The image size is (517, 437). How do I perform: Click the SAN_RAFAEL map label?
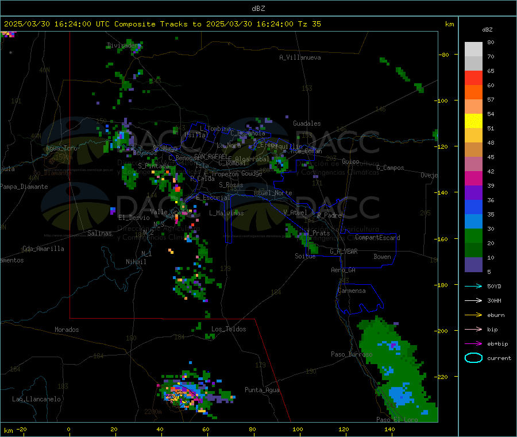211,157
